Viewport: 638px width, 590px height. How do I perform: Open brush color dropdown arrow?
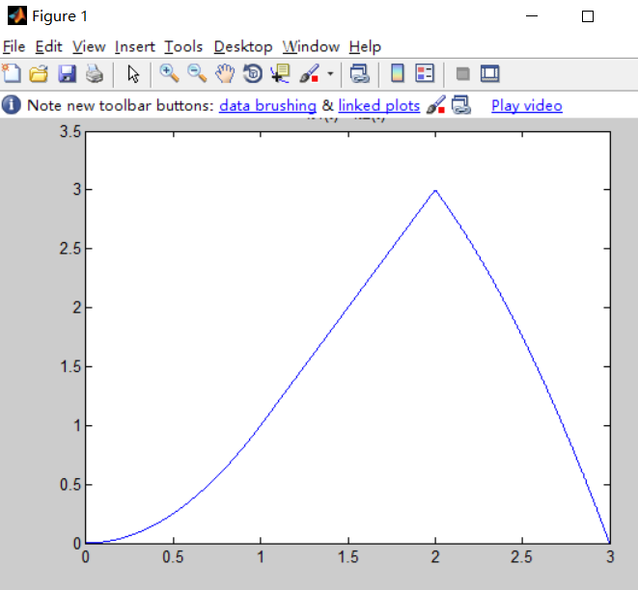pyautogui.click(x=330, y=74)
